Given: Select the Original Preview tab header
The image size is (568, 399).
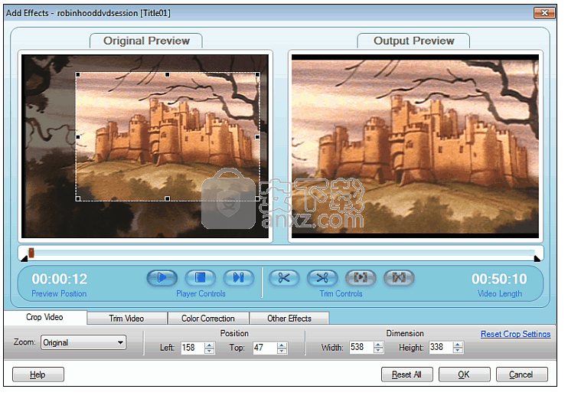Looking at the screenshot, I should (x=146, y=41).
